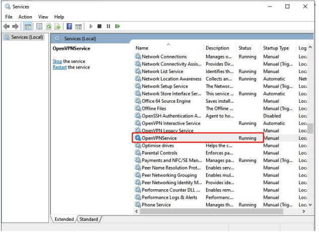The height and width of the screenshot is (232, 319).
Task: Click the gear icon of Optimise drives
Action: click(138, 145)
